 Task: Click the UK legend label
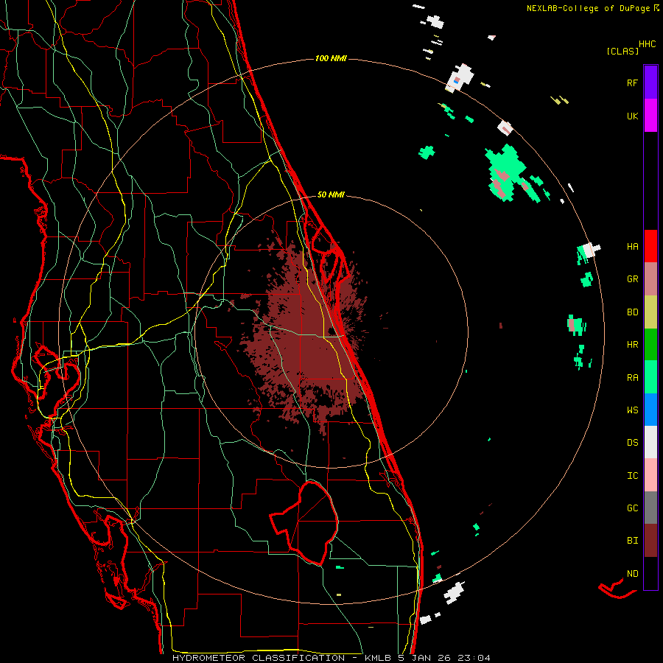point(632,116)
